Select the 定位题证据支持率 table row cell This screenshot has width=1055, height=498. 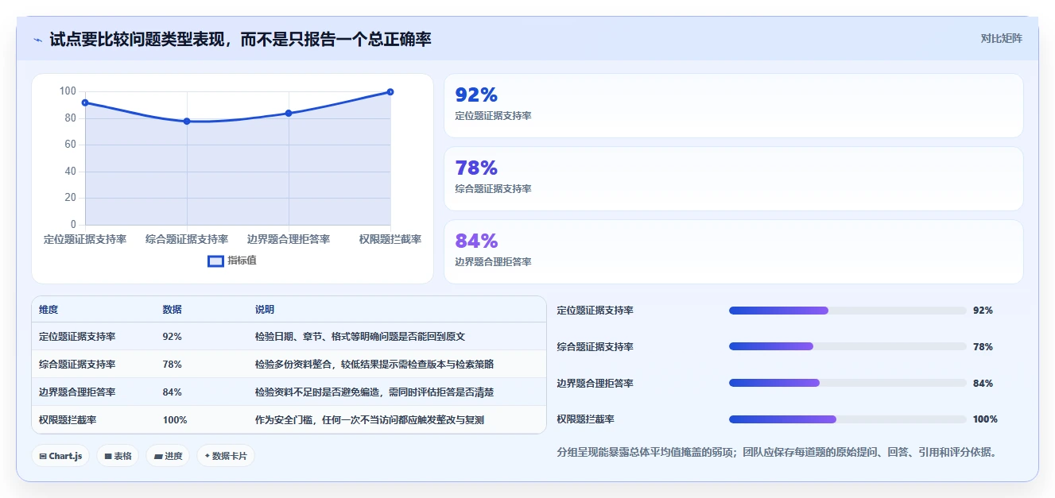(x=77, y=336)
